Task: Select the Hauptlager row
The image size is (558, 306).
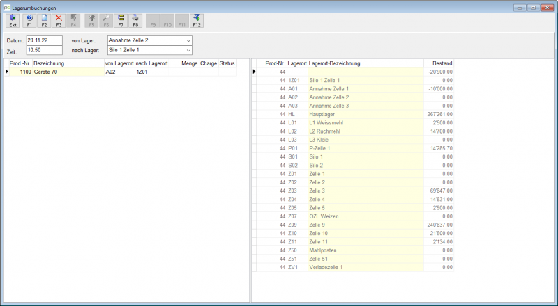Action: point(353,114)
